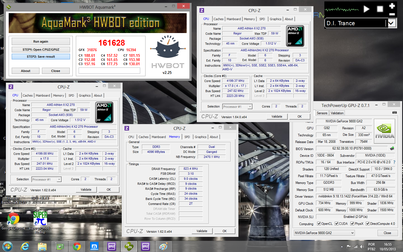This screenshot has height=252, width=403.
Task: Open the Memory tab in CPU-Z 1.62 CPU window
Action: click(x=58, y=95)
